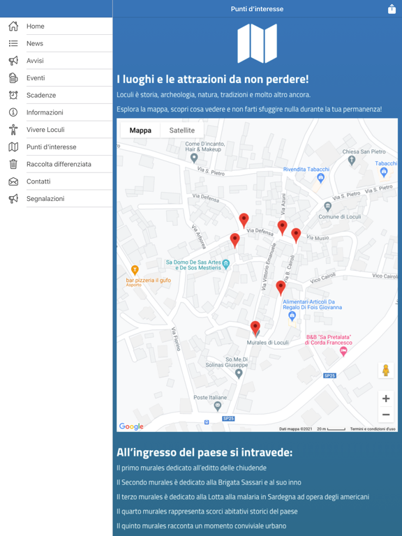Open Termini e condizioni d'uso link
The height and width of the screenshot is (536, 402).
click(x=373, y=429)
